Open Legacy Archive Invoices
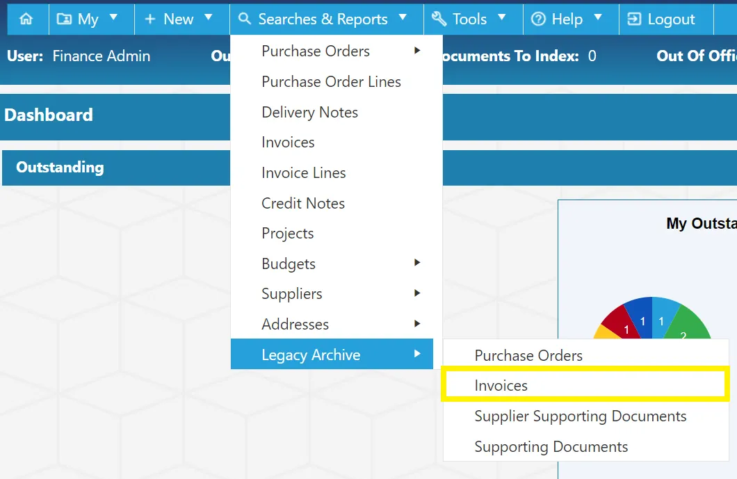The height and width of the screenshot is (479, 737). coord(585,385)
